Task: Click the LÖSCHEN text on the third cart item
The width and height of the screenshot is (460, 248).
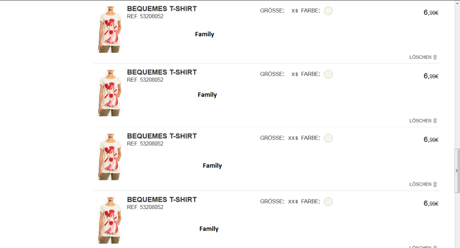Action: coord(420,185)
